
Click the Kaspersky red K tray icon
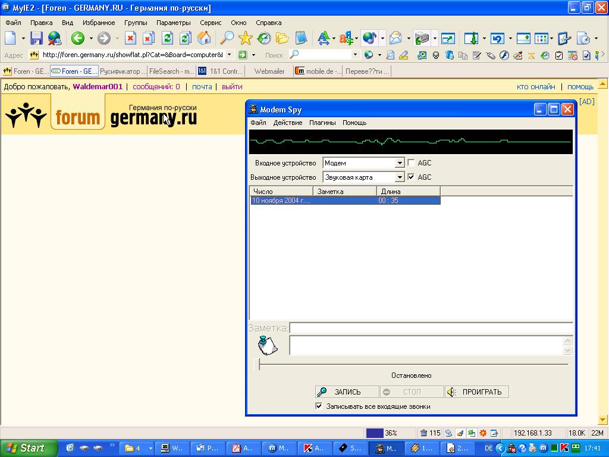(564, 448)
